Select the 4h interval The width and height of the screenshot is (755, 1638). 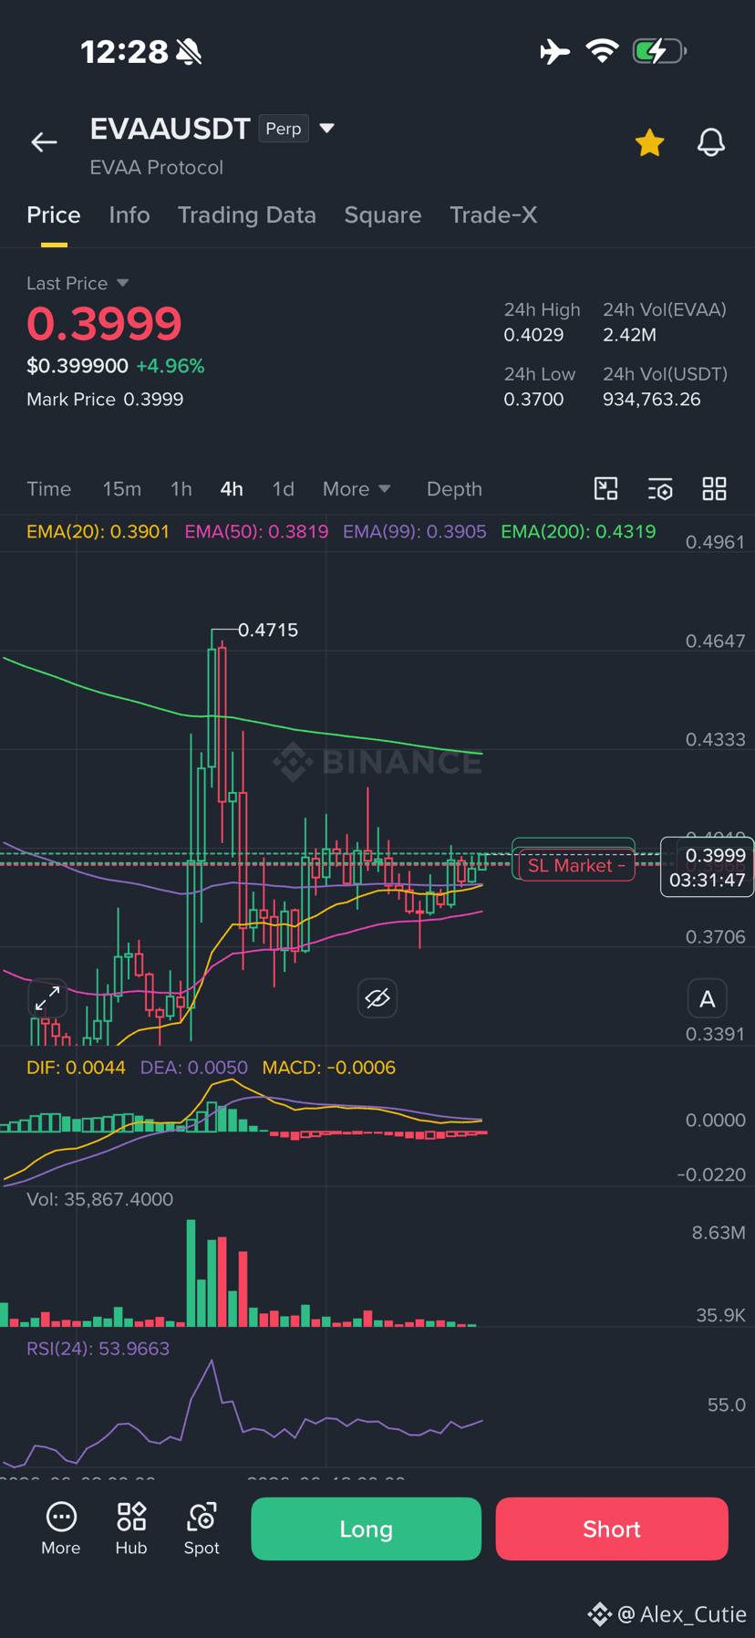click(232, 489)
